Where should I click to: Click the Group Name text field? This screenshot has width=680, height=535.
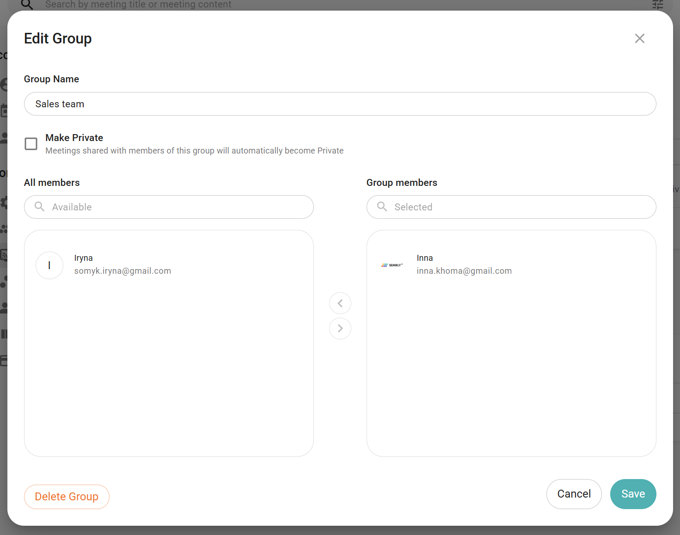pyautogui.click(x=340, y=104)
